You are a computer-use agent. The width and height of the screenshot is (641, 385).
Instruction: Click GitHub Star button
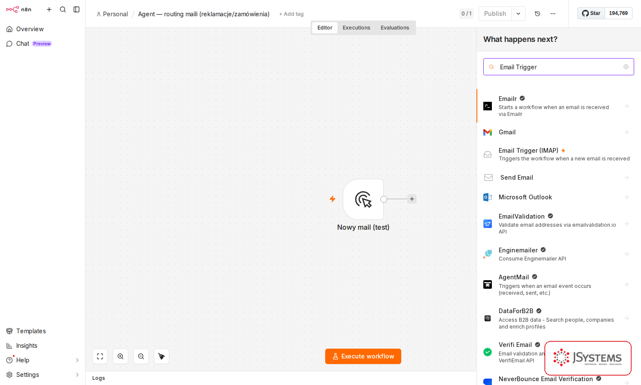click(x=591, y=13)
